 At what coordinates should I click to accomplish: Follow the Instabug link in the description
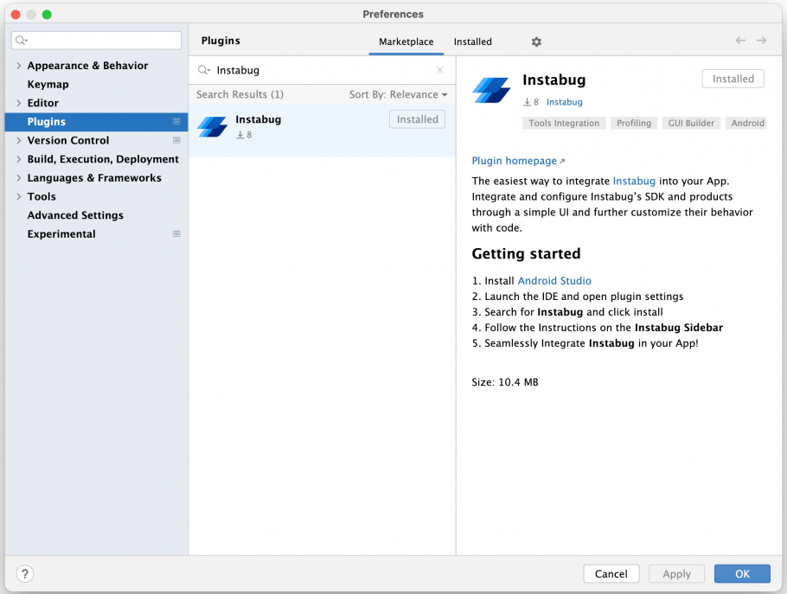[x=634, y=181]
